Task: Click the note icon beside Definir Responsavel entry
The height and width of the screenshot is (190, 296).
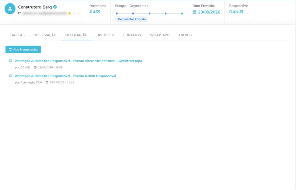Action: coord(11,76)
